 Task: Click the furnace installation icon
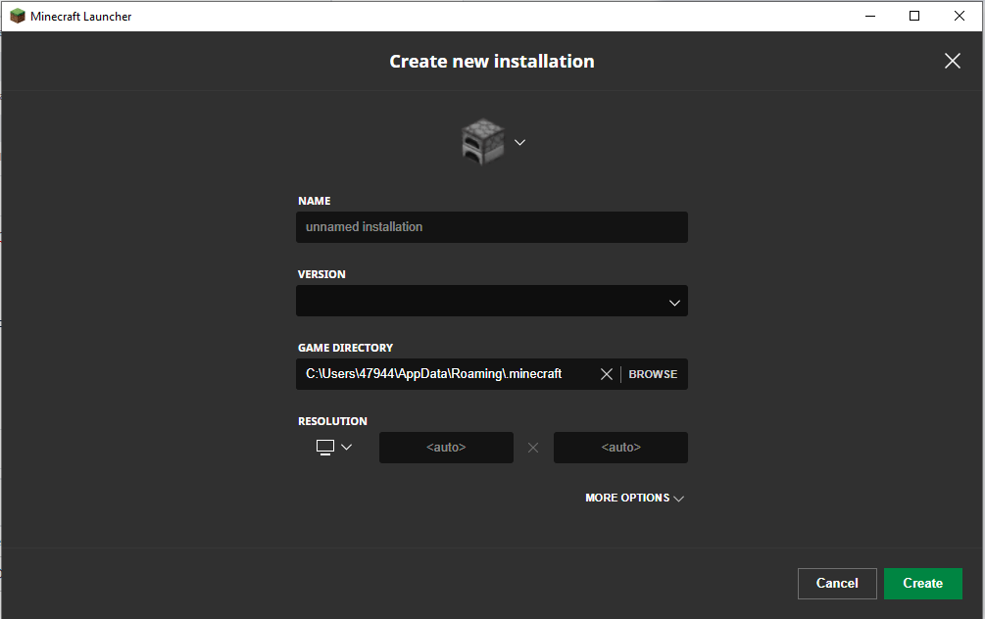[x=482, y=142]
